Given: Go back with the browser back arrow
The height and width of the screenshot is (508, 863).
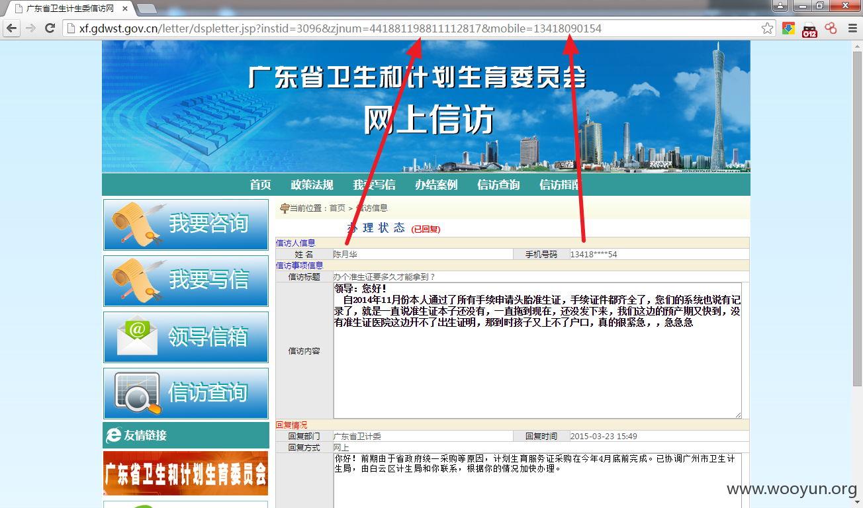Looking at the screenshot, I should [x=11, y=28].
